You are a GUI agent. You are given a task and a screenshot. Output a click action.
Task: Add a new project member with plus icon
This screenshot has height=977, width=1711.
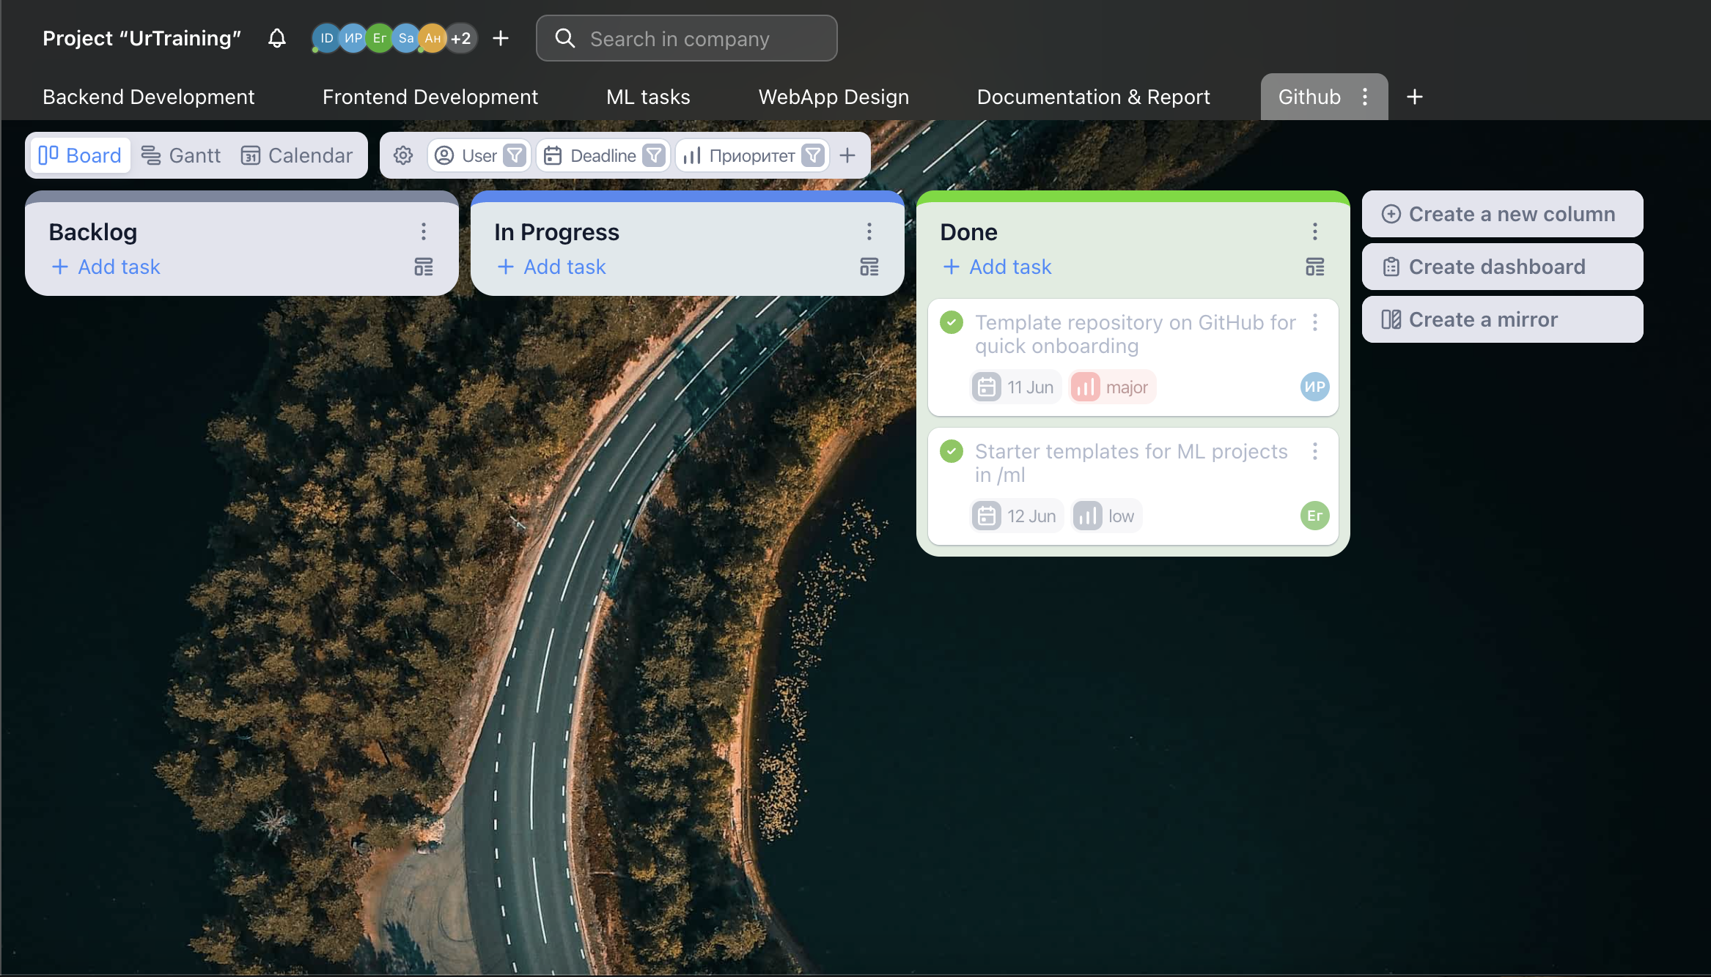(501, 38)
